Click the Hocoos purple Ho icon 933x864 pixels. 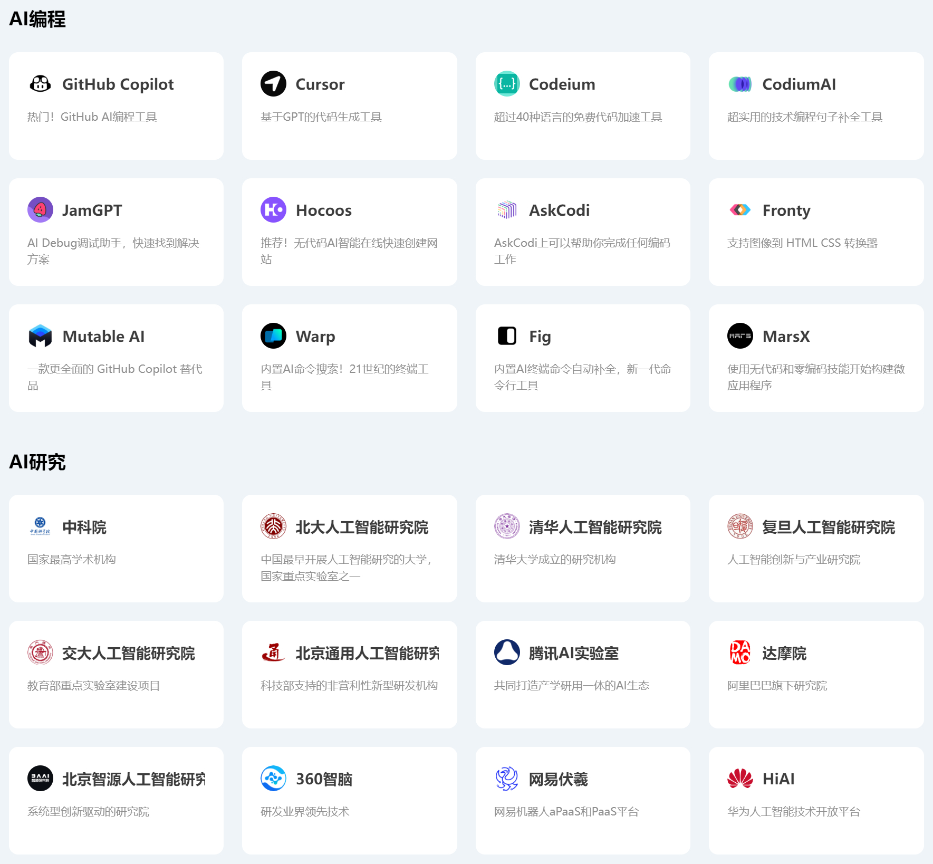click(273, 210)
